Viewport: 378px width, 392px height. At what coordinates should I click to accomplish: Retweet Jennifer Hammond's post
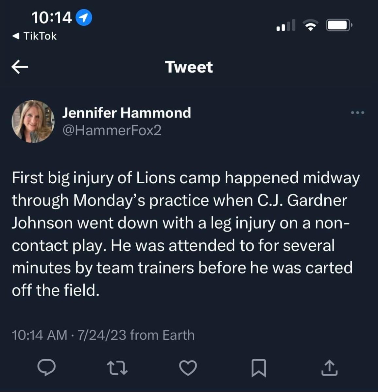117,367
